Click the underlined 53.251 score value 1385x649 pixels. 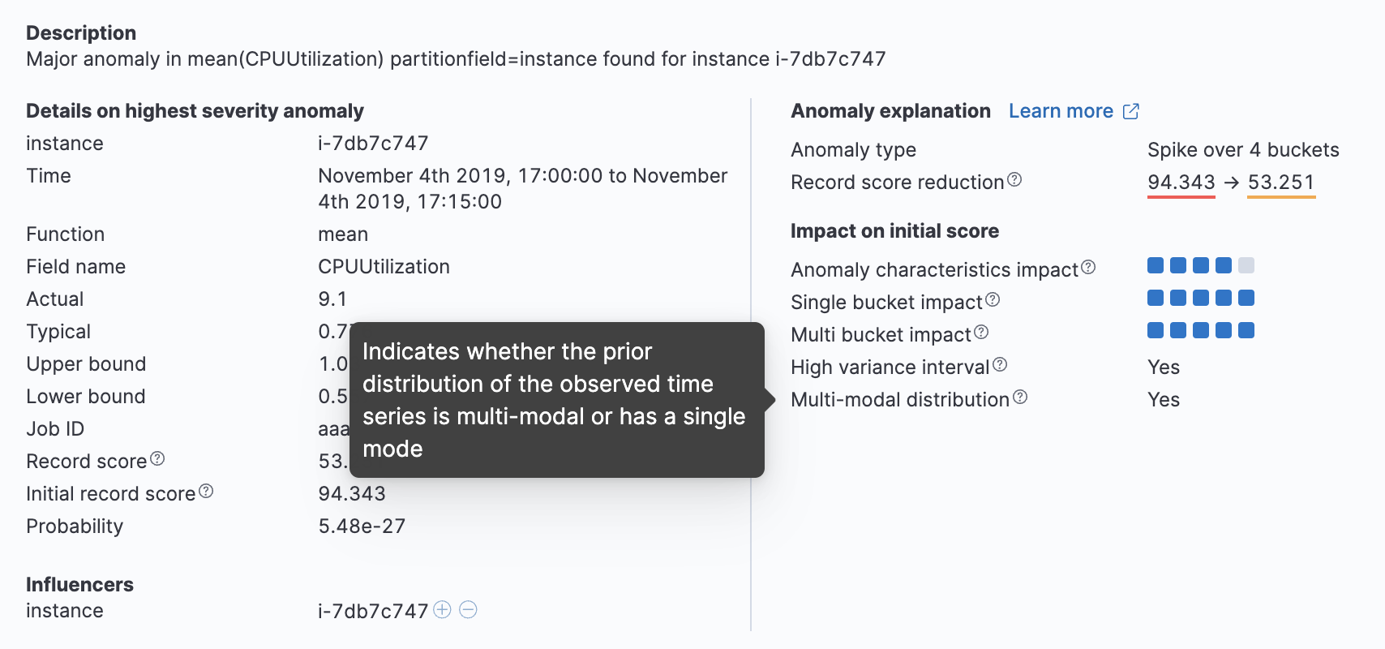tap(1281, 182)
